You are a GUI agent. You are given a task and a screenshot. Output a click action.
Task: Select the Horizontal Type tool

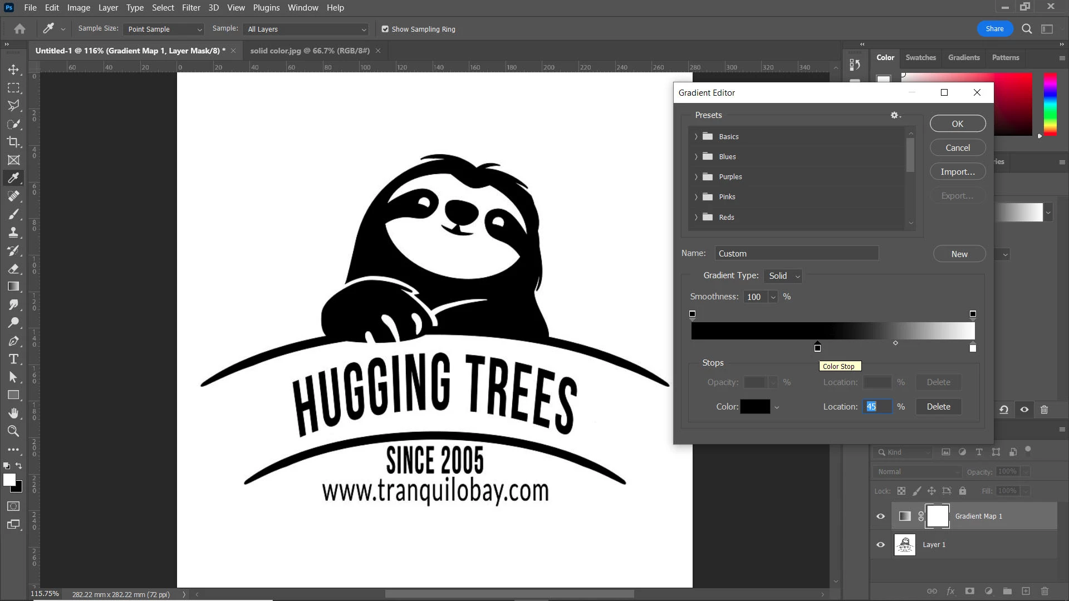point(14,359)
